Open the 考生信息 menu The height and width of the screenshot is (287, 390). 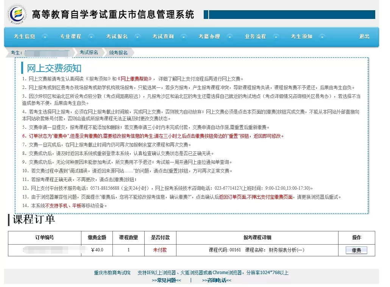pyautogui.click(x=25, y=37)
